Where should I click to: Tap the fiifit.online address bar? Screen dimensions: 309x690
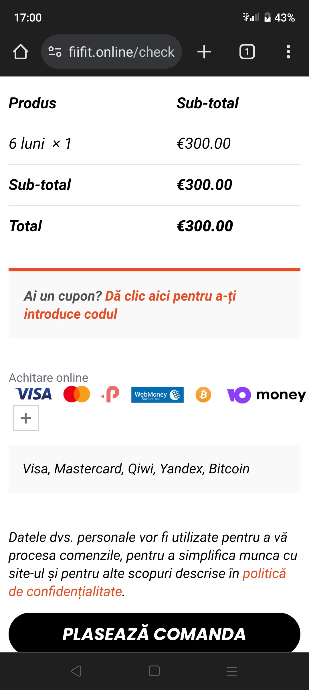point(121,52)
